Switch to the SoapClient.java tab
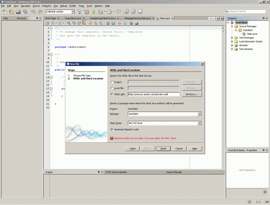Image resolution: width=270 pixels, height=205 pixels. [73, 18]
